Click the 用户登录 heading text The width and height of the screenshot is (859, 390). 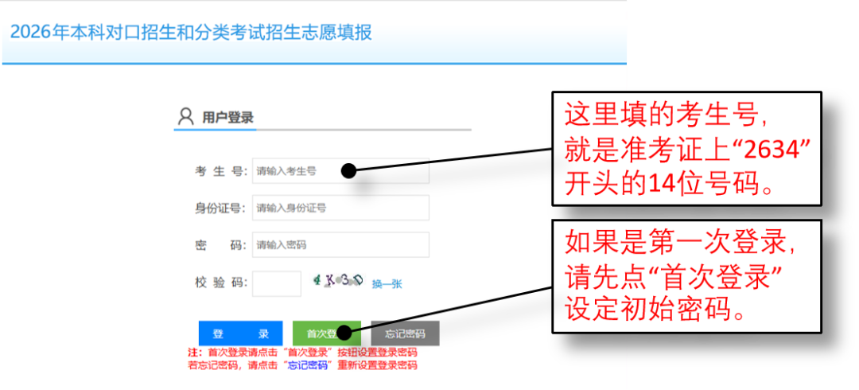tap(228, 117)
